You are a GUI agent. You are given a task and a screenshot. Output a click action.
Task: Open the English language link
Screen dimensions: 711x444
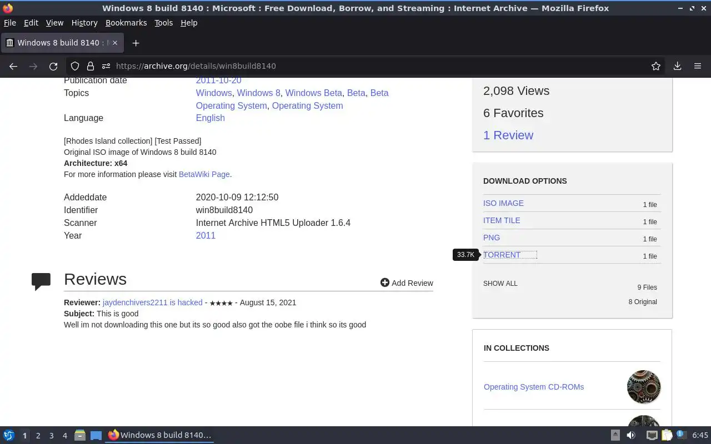210,118
